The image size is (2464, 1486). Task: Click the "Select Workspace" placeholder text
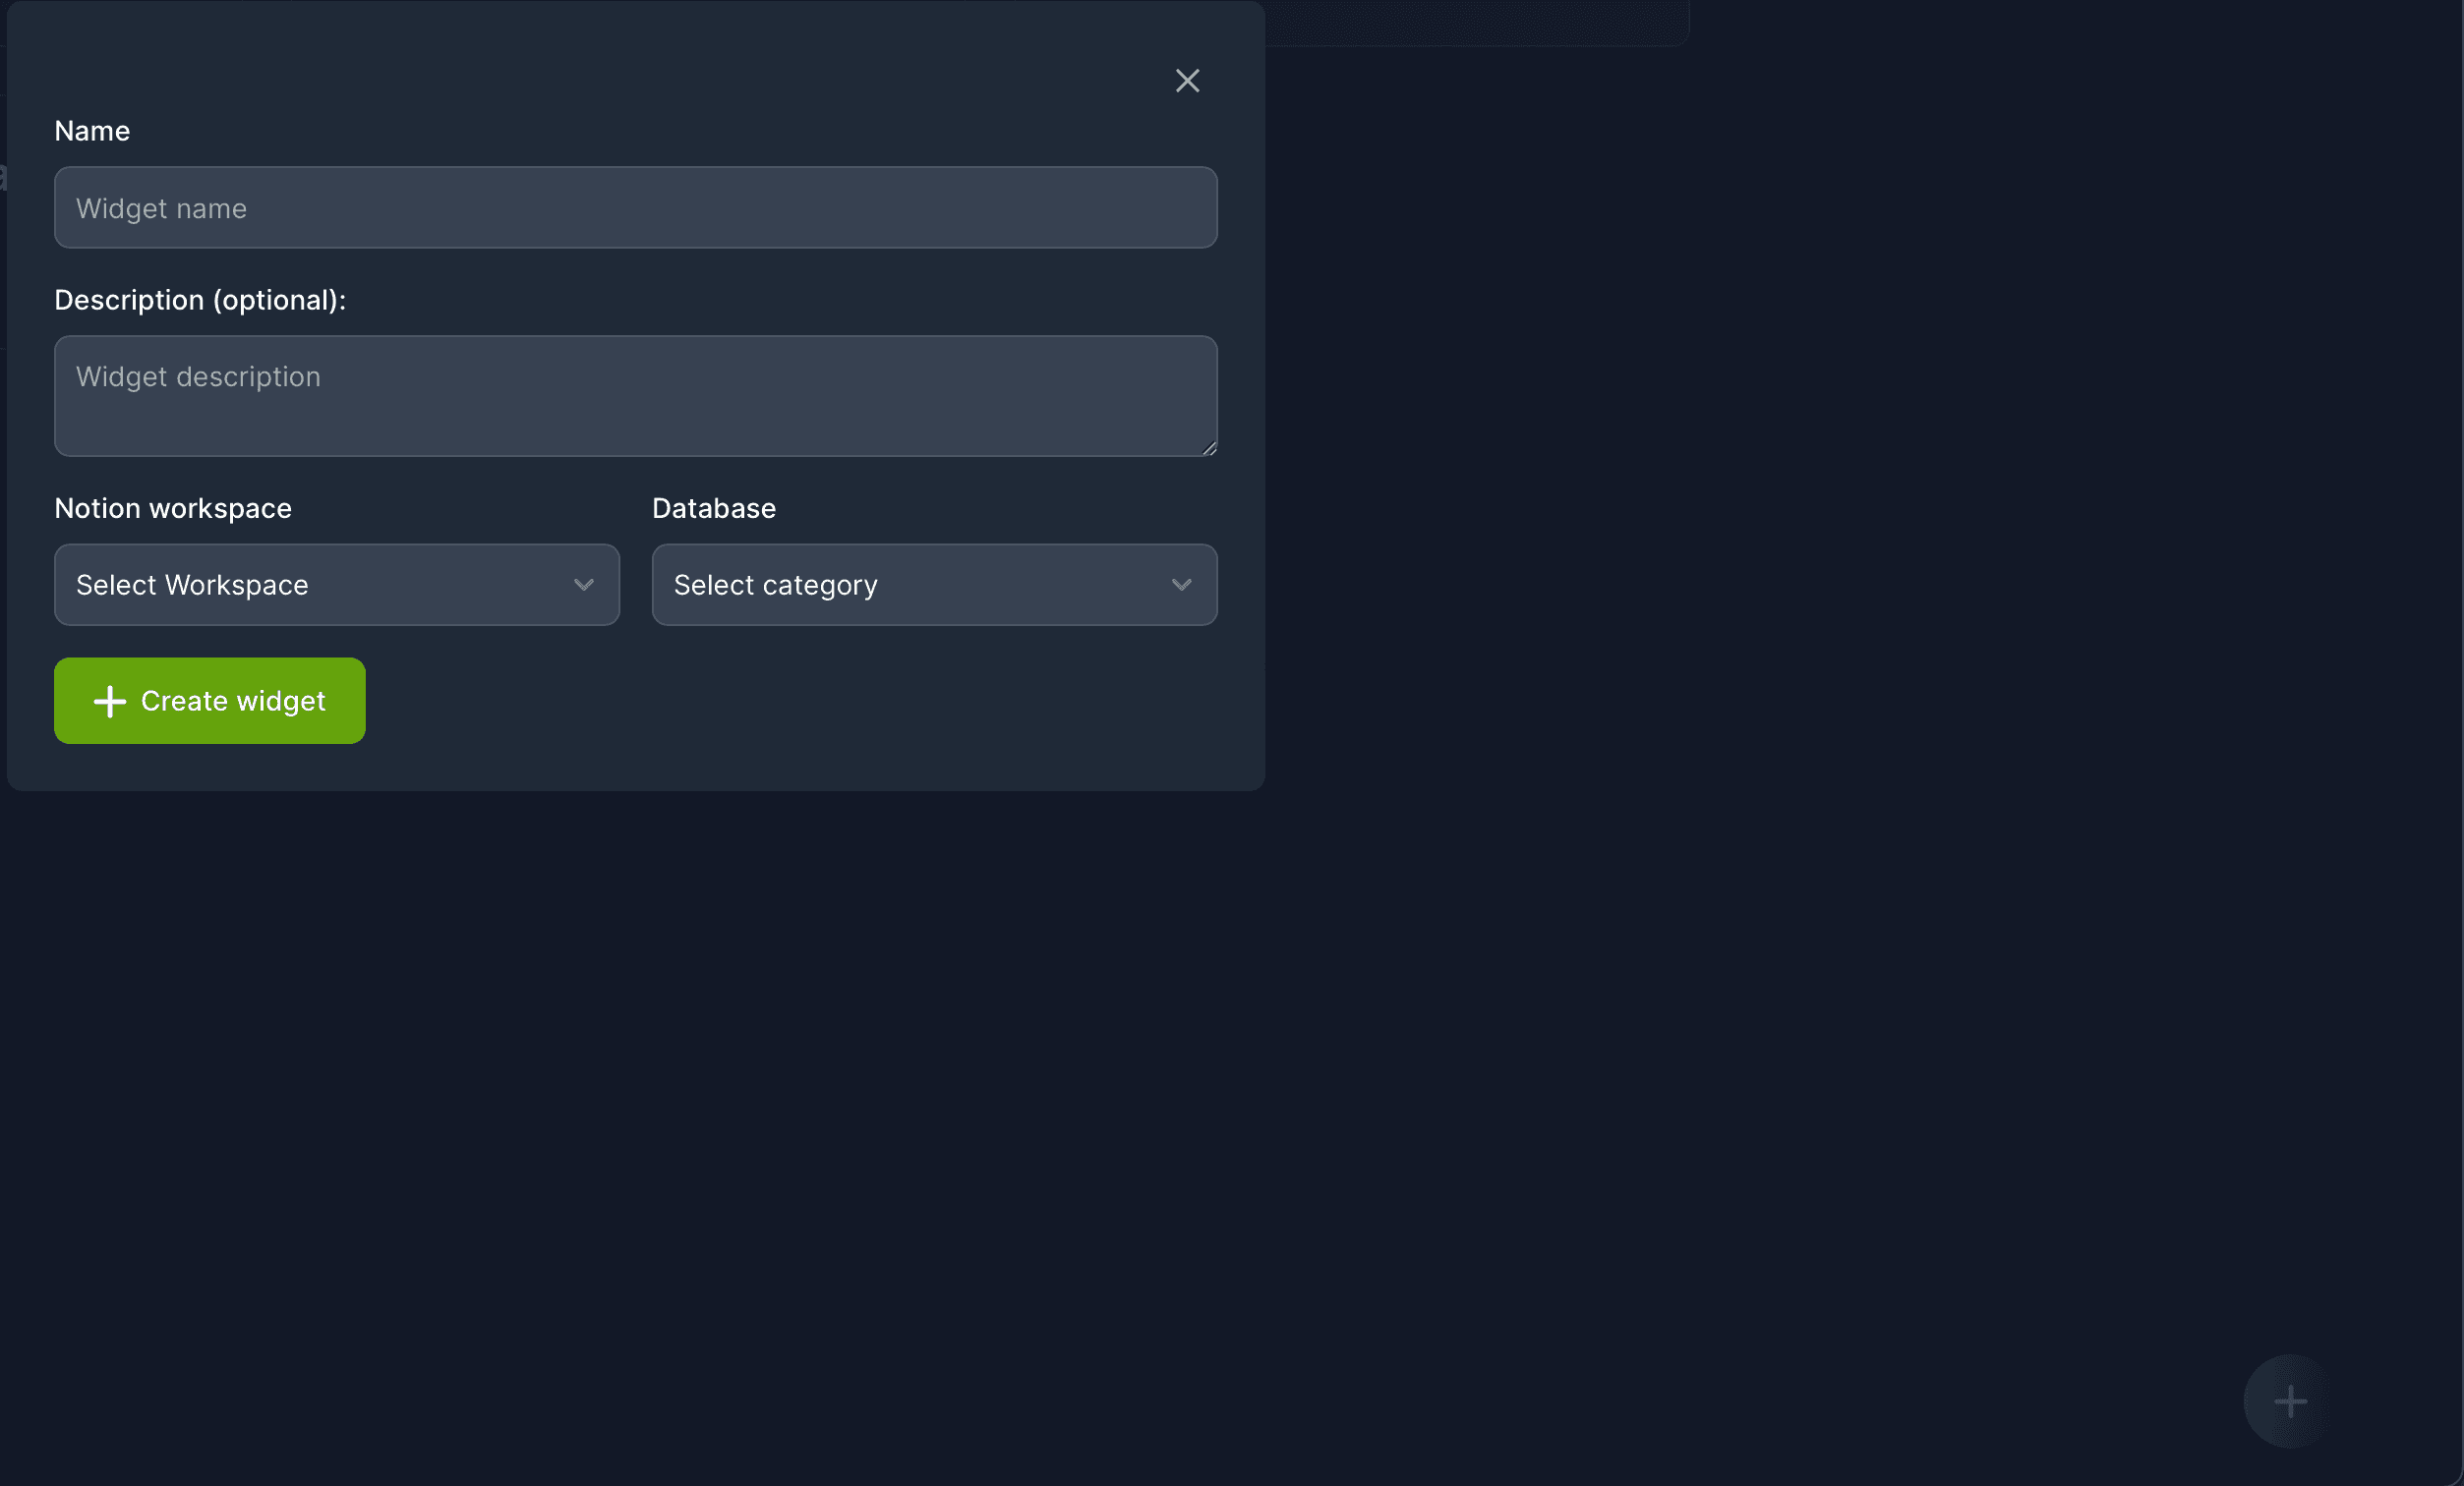click(192, 585)
